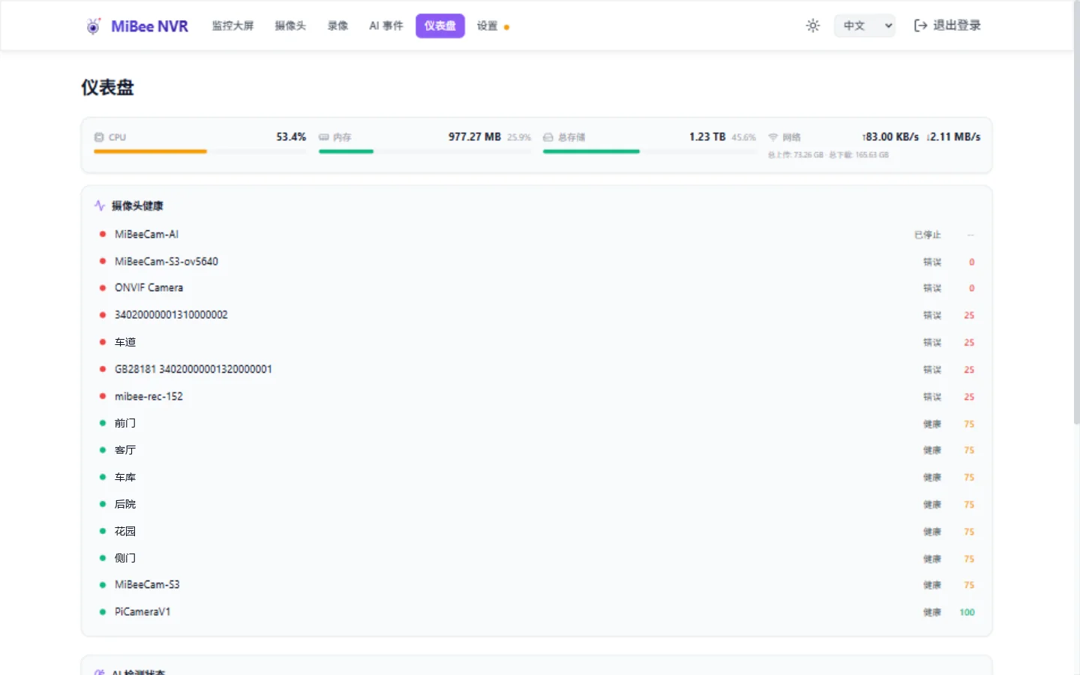Click the red dot beside ONVIF Camera
The height and width of the screenshot is (675, 1080).
[103, 288]
